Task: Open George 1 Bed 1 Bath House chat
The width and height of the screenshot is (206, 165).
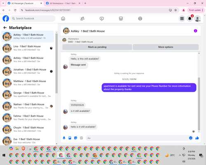Action: pos(28,94)
